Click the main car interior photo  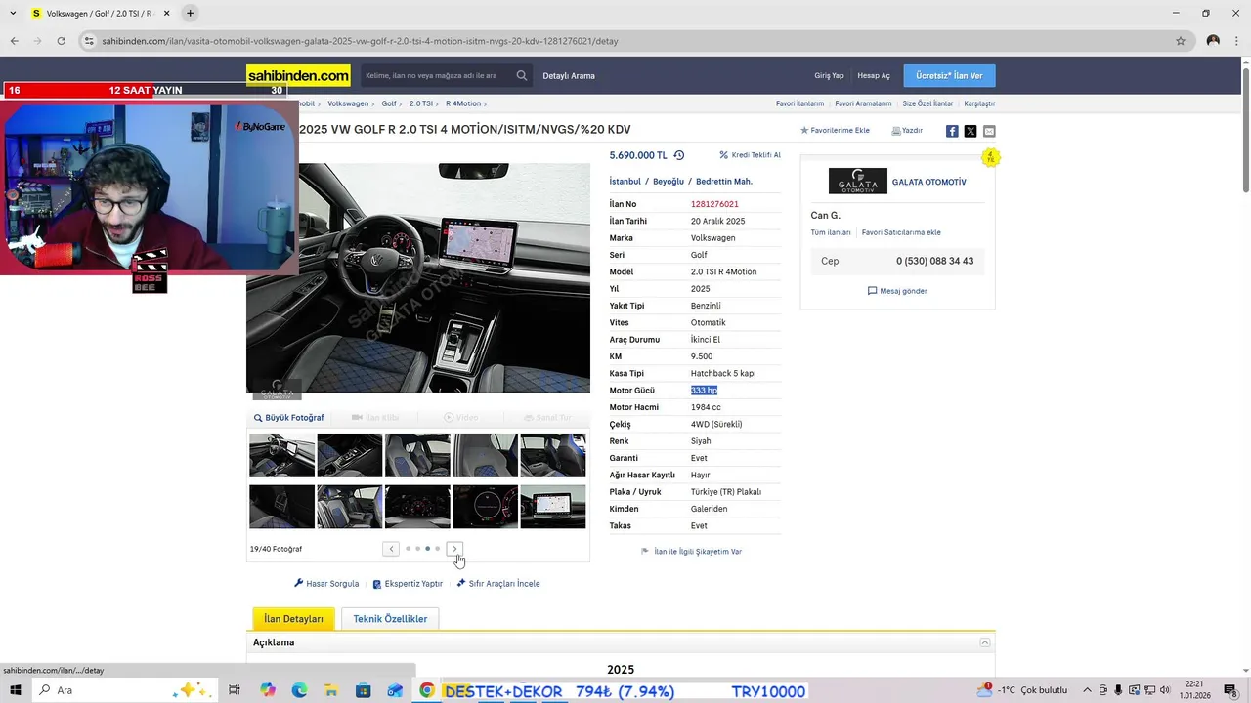tap(418, 278)
